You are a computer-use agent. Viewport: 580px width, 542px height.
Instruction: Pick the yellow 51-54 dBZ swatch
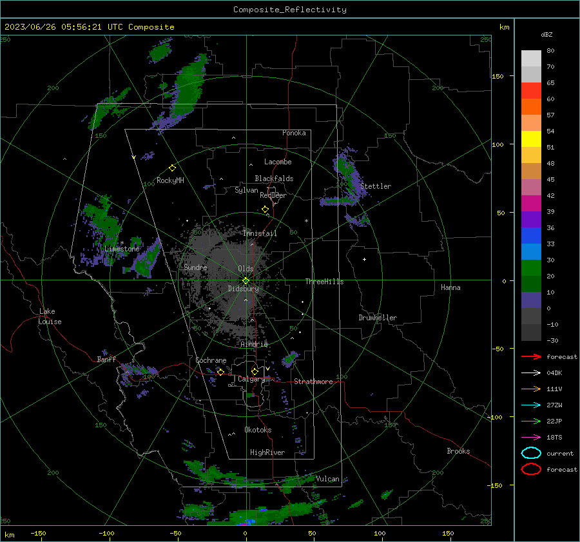coord(531,139)
